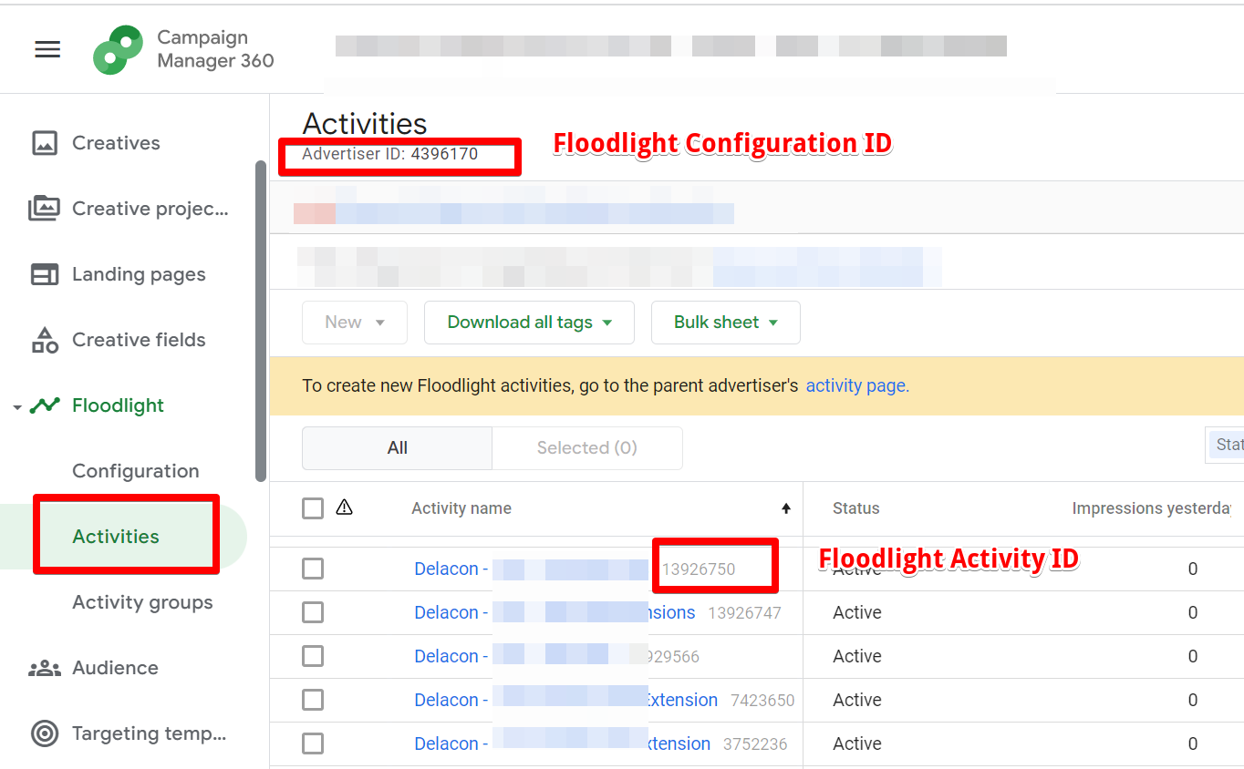Open the hamburger navigation menu
The image size is (1244, 769).
tap(47, 49)
